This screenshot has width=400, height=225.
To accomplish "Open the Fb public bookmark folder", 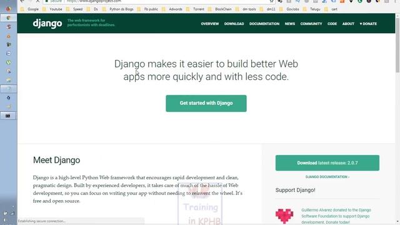I will tap(147, 9).
